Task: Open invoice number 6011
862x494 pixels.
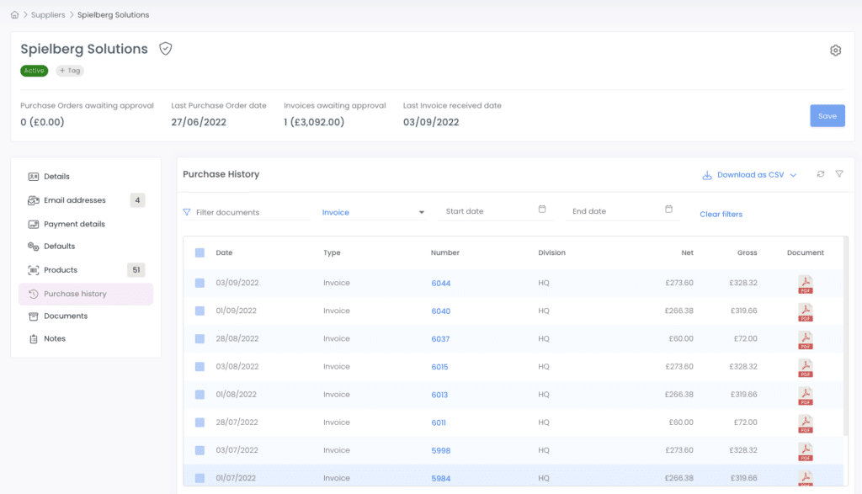Action: [x=439, y=422]
